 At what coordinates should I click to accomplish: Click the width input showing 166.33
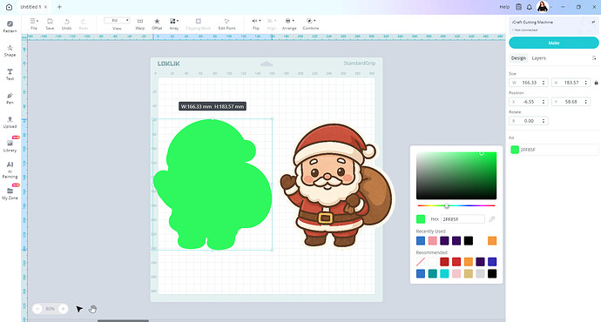[x=529, y=83]
